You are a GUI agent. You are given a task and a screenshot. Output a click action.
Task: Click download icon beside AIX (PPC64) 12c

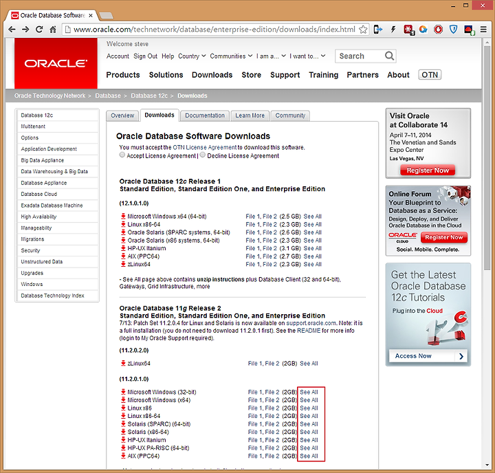pos(123,256)
